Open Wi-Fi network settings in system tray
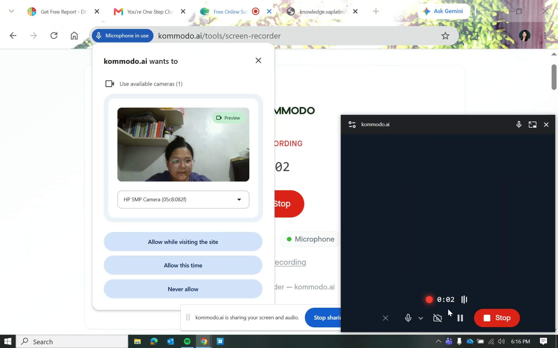558x348 pixels. point(491,341)
